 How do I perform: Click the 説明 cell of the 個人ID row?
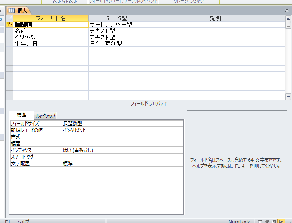click(x=215, y=25)
